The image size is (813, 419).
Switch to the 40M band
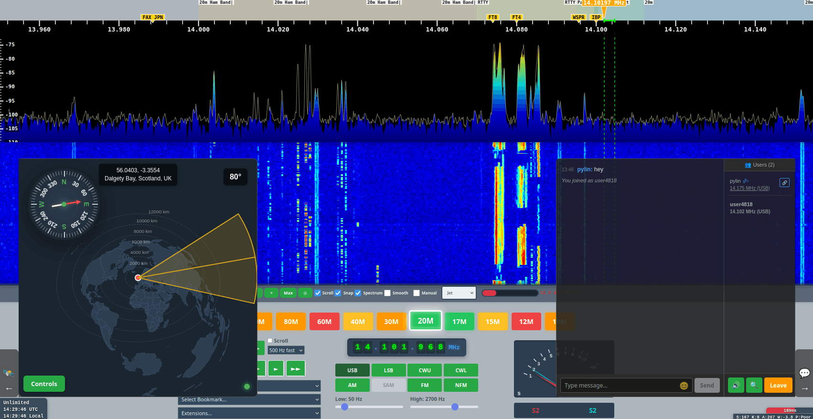tap(357, 322)
